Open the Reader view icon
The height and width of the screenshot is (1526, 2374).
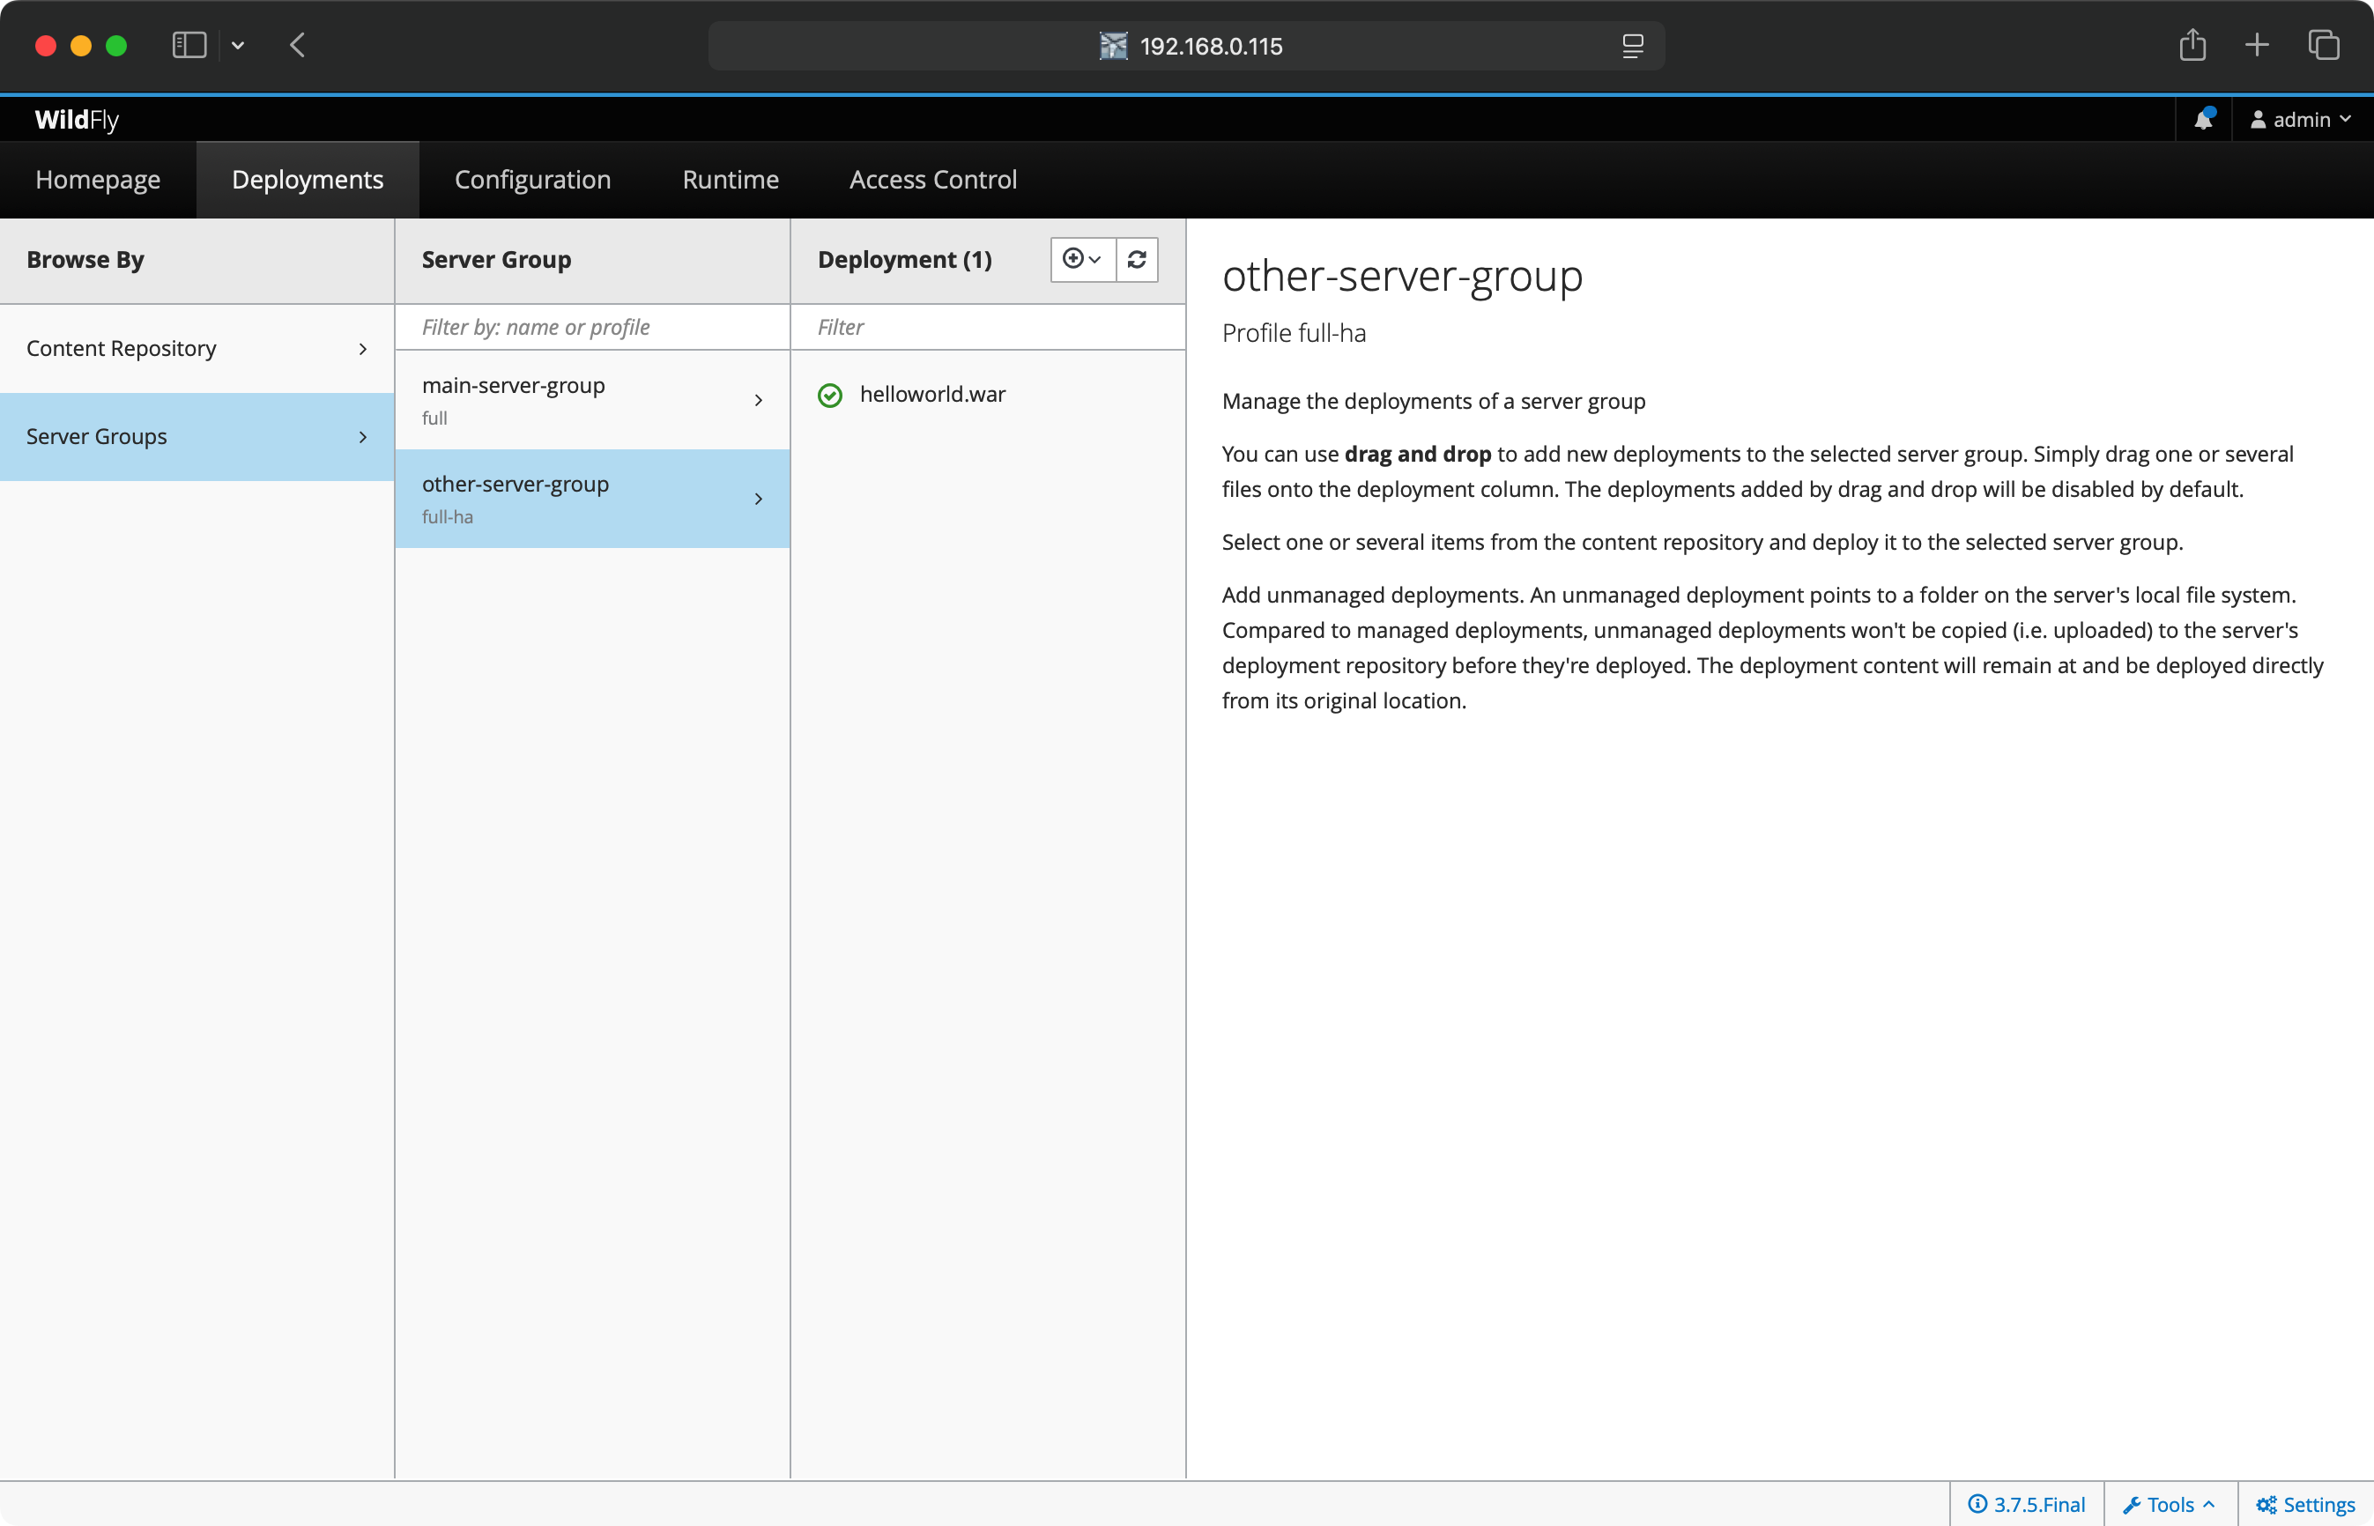[x=1633, y=46]
